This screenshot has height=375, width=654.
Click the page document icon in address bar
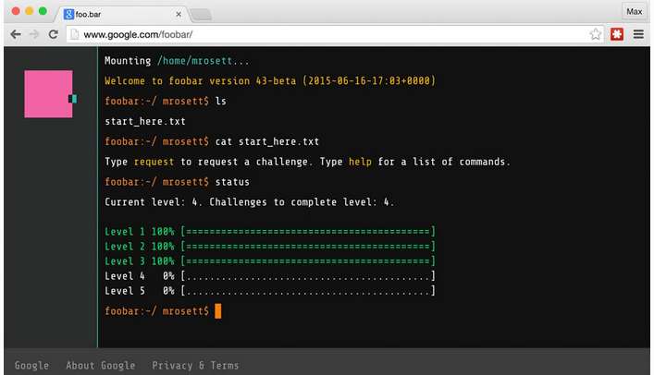tap(75, 34)
